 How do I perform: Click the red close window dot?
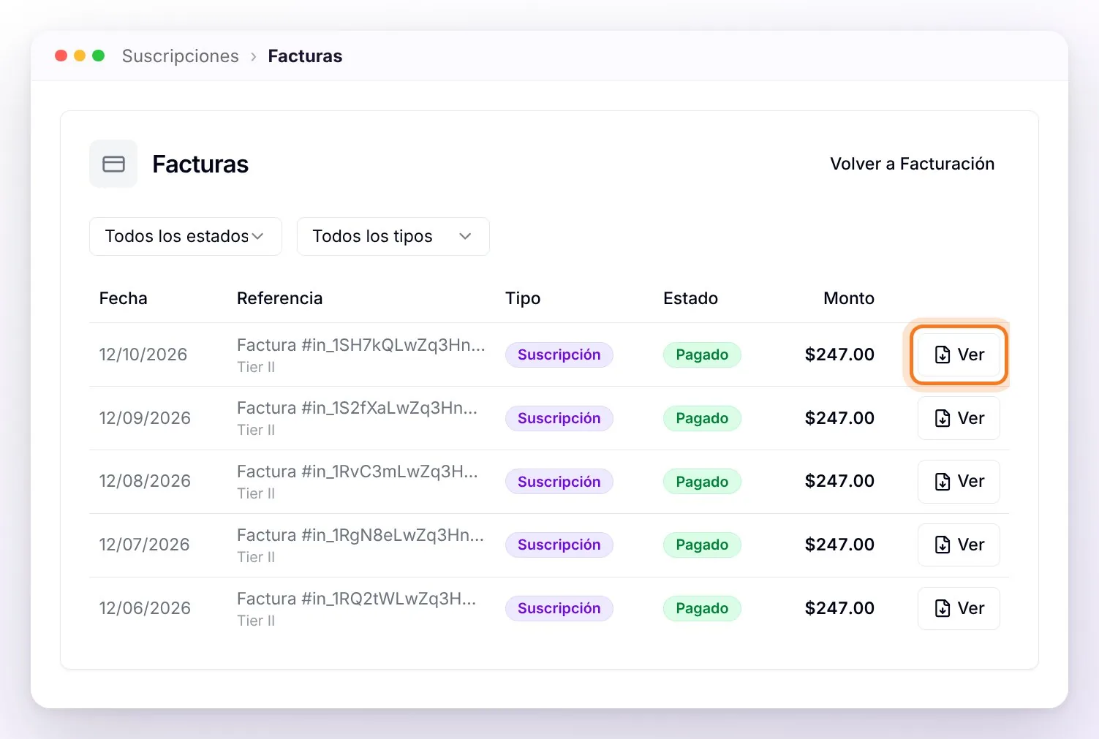tap(61, 56)
